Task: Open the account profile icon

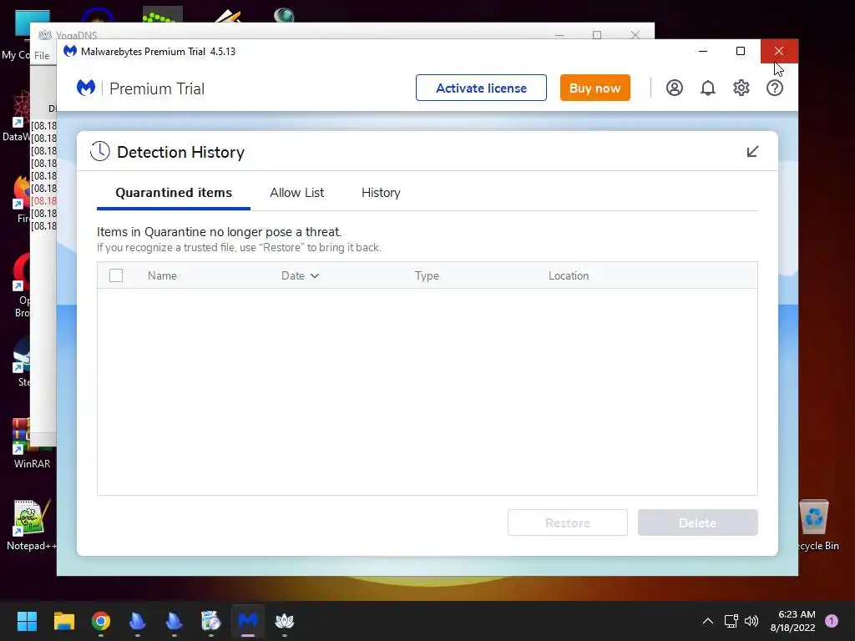Action: point(675,88)
